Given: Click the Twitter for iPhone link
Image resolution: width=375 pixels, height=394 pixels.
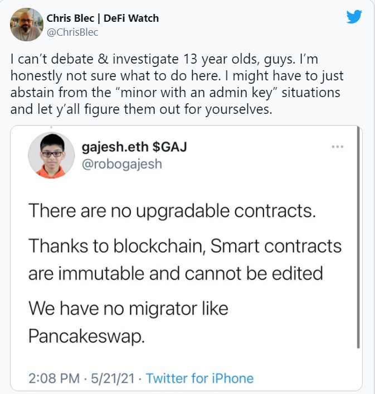Looking at the screenshot, I should pos(199,378).
